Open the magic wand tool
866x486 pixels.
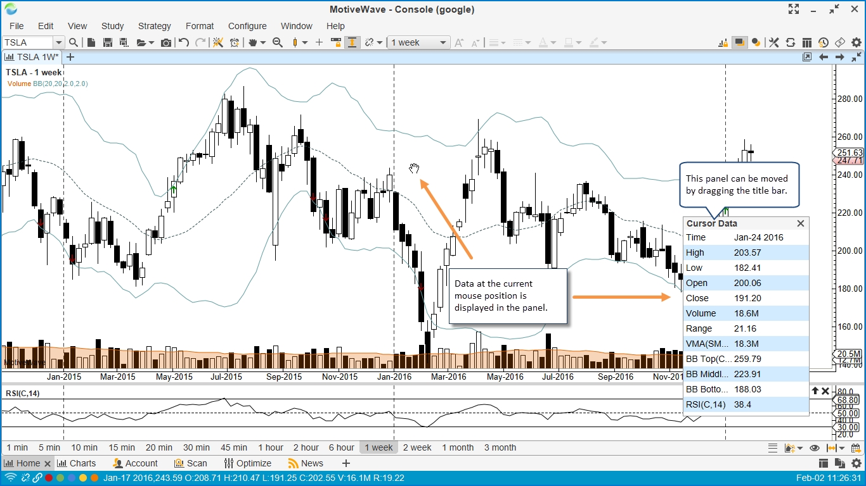(x=218, y=42)
